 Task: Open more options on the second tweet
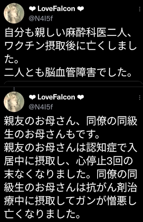point(139,98)
